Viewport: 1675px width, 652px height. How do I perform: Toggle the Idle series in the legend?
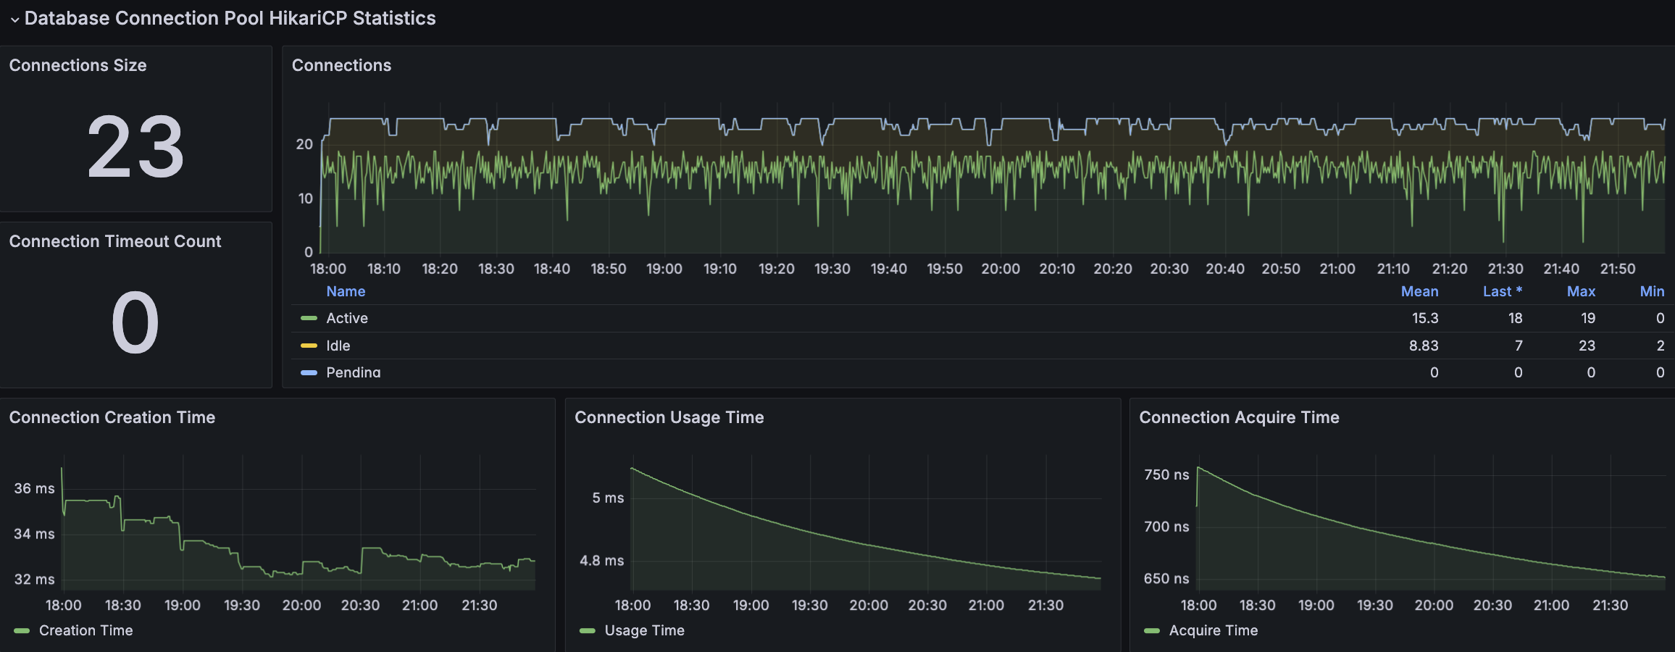pyautogui.click(x=338, y=346)
